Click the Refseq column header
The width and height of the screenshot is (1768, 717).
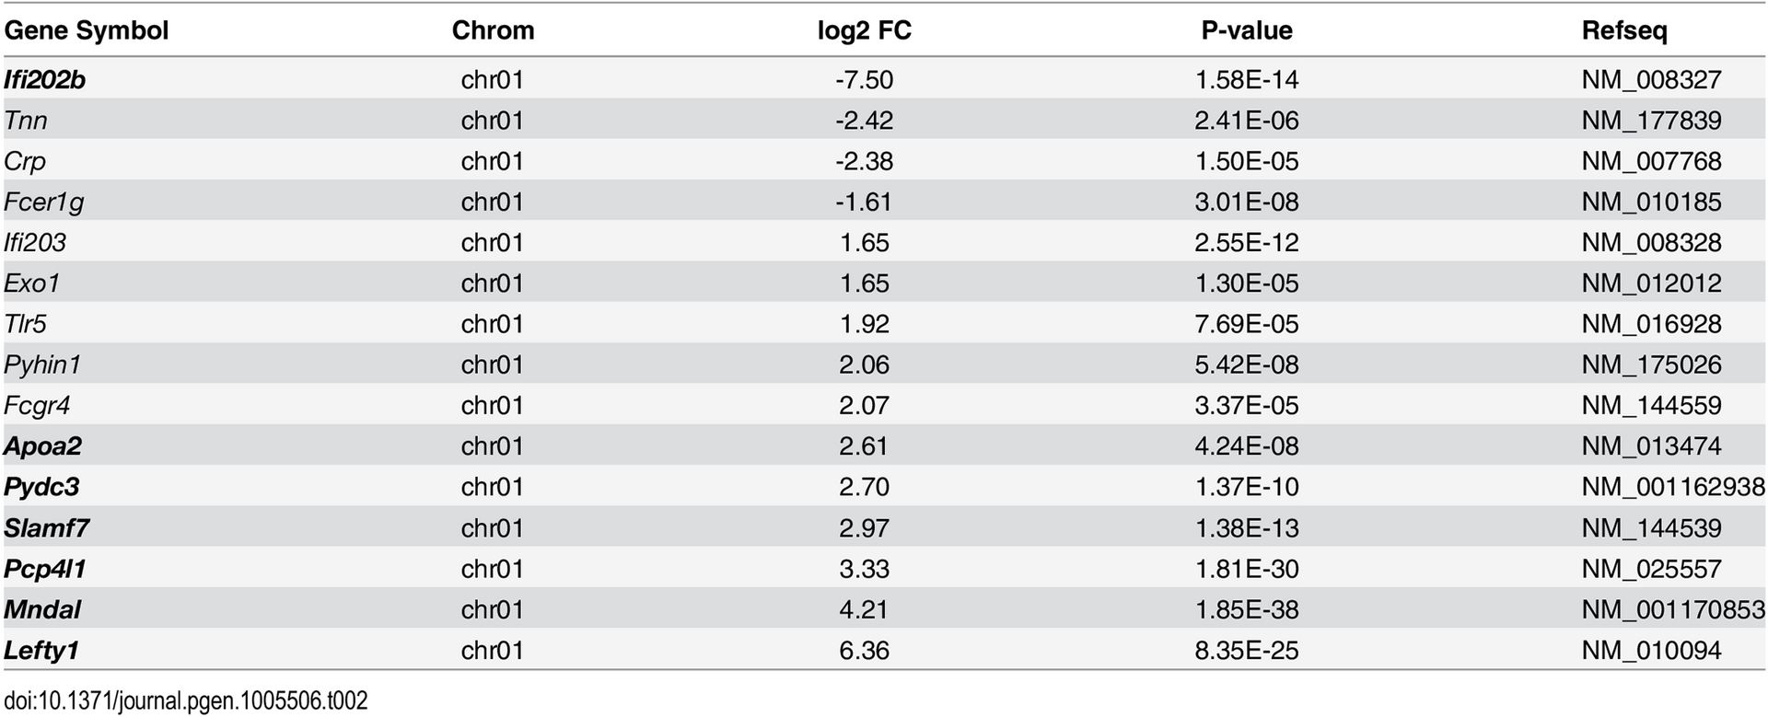tap(1624, 30)
